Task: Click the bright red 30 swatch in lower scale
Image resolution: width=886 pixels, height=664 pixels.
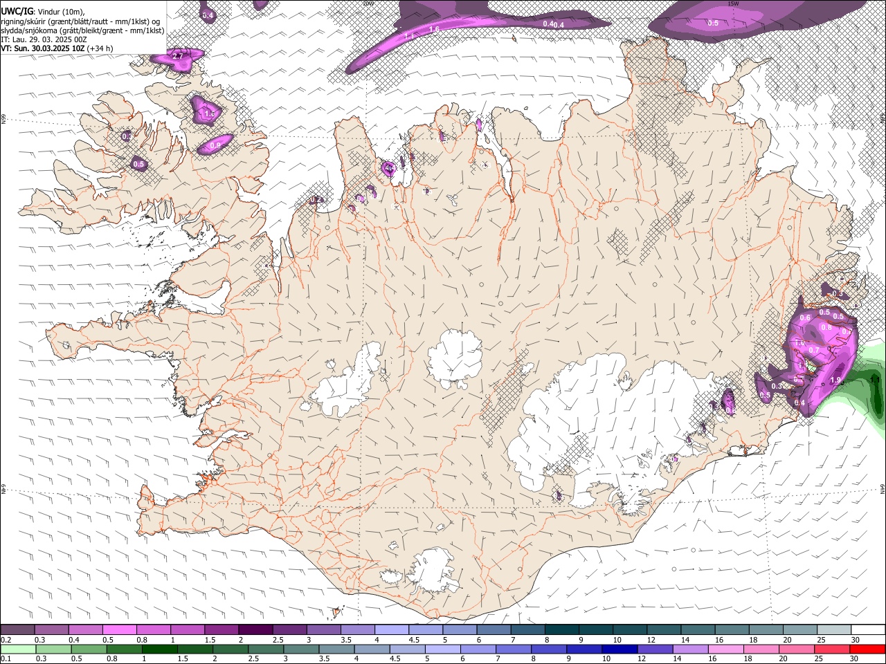Action: [867, 649]
